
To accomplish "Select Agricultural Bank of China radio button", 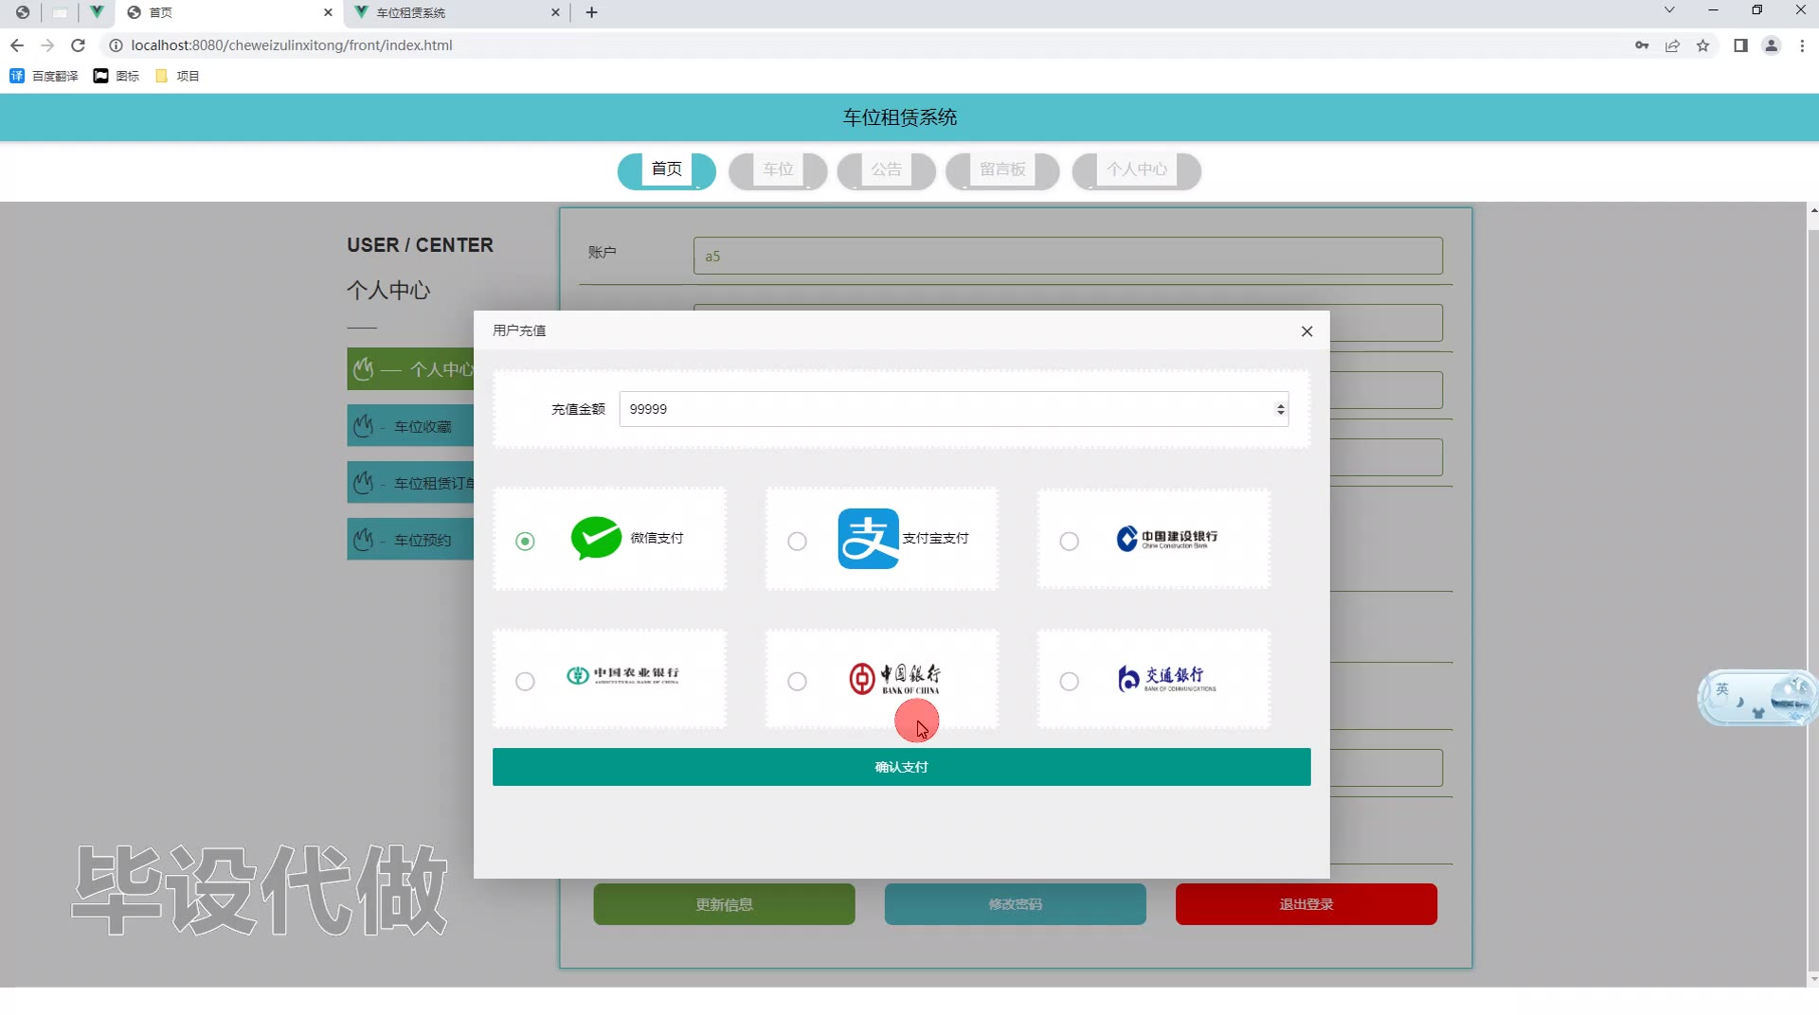I will [525, 681].
